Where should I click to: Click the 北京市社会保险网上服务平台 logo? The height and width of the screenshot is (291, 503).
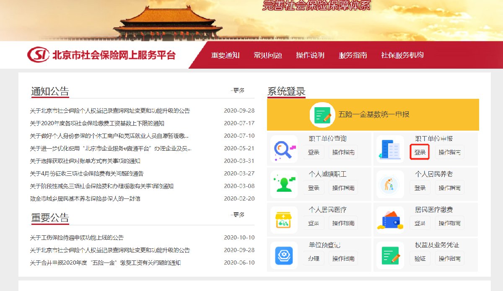pos(101,55)
